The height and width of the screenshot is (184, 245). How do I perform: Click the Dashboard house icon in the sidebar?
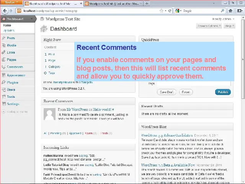pos(4,19)
